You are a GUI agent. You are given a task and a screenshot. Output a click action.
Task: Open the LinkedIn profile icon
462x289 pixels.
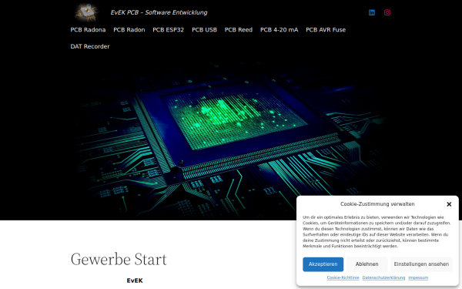[x=372, y=12]
